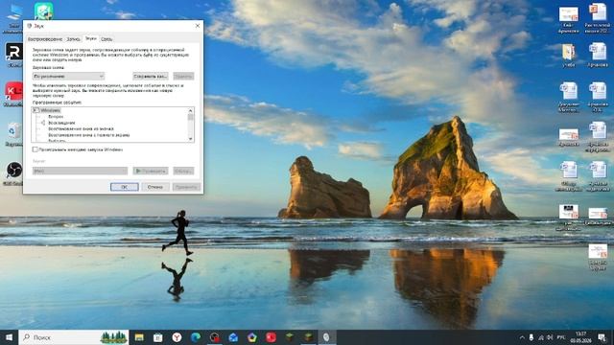Click the taskbar search box
The width and height of the screenshot is (614, 345).
click(74, 337)
